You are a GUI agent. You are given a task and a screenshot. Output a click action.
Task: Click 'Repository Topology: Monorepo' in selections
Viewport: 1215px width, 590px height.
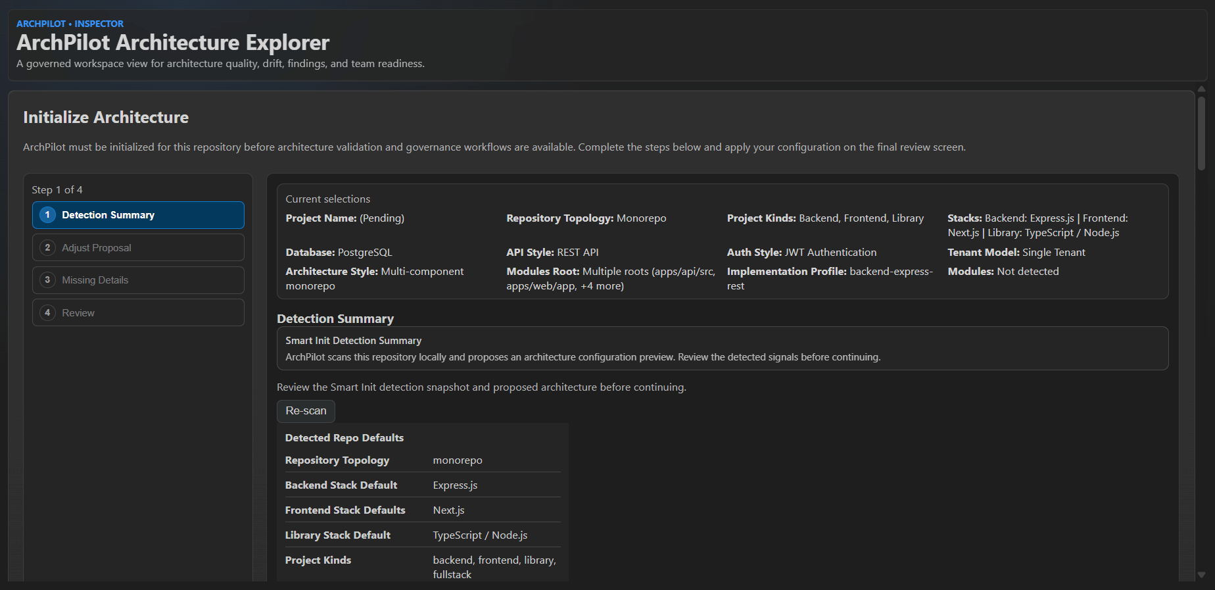[x=586, y=218]
